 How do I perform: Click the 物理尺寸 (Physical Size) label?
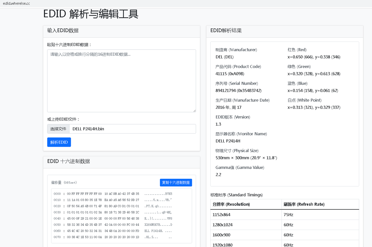pos(237,150)
